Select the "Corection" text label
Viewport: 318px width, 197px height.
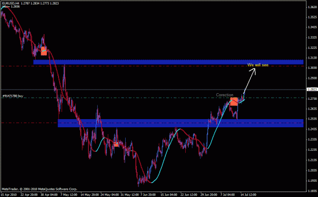point(224,95)
